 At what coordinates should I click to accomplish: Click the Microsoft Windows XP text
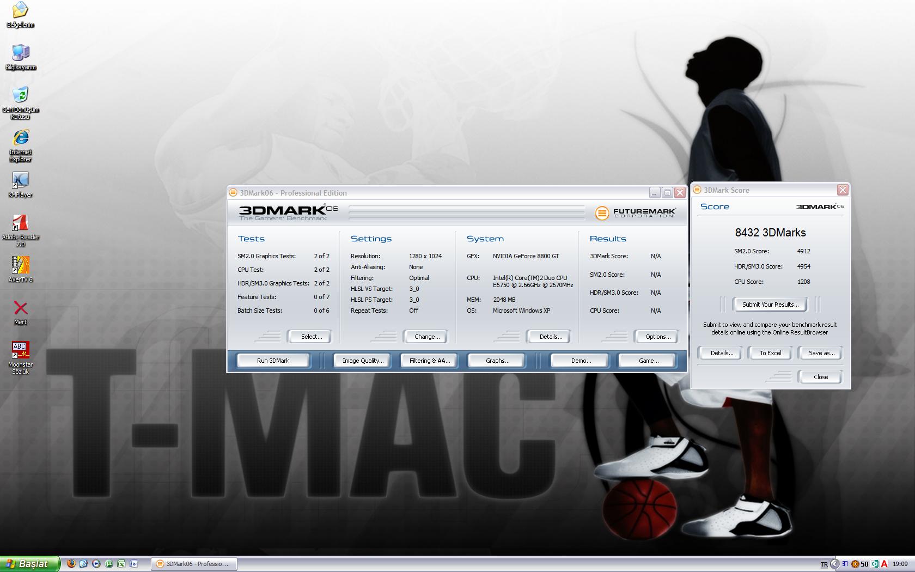click(x=521, y=311)
